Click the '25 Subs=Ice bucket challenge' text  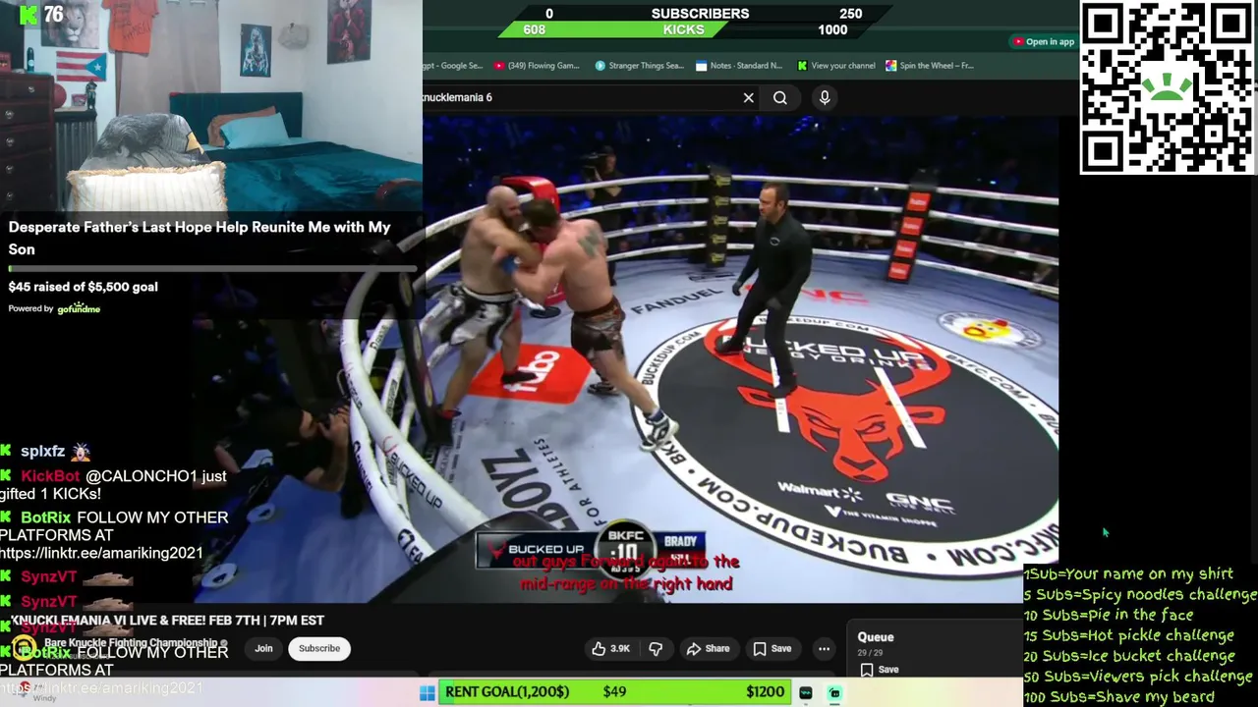[1129, 656]
